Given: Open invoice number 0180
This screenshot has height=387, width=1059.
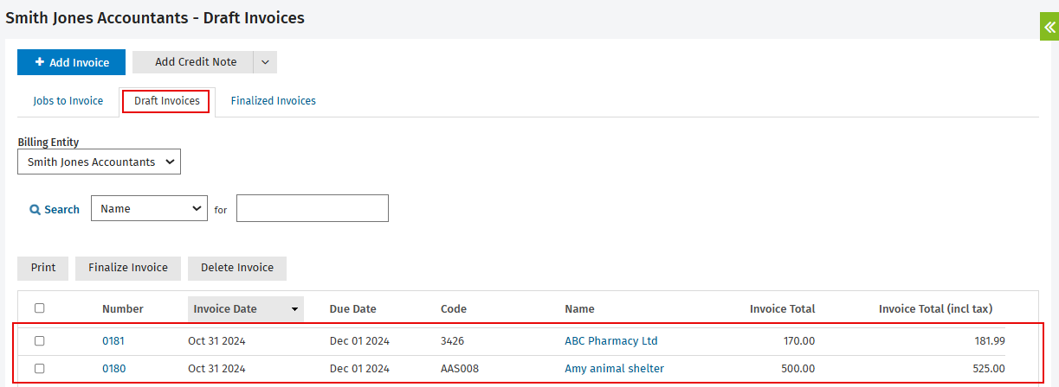Looking at the screenshot, I should pyautogui.click(x=113, y=369).
